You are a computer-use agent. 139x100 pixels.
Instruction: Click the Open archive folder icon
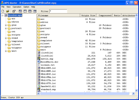pyautogui.click(x=8, y=11)
